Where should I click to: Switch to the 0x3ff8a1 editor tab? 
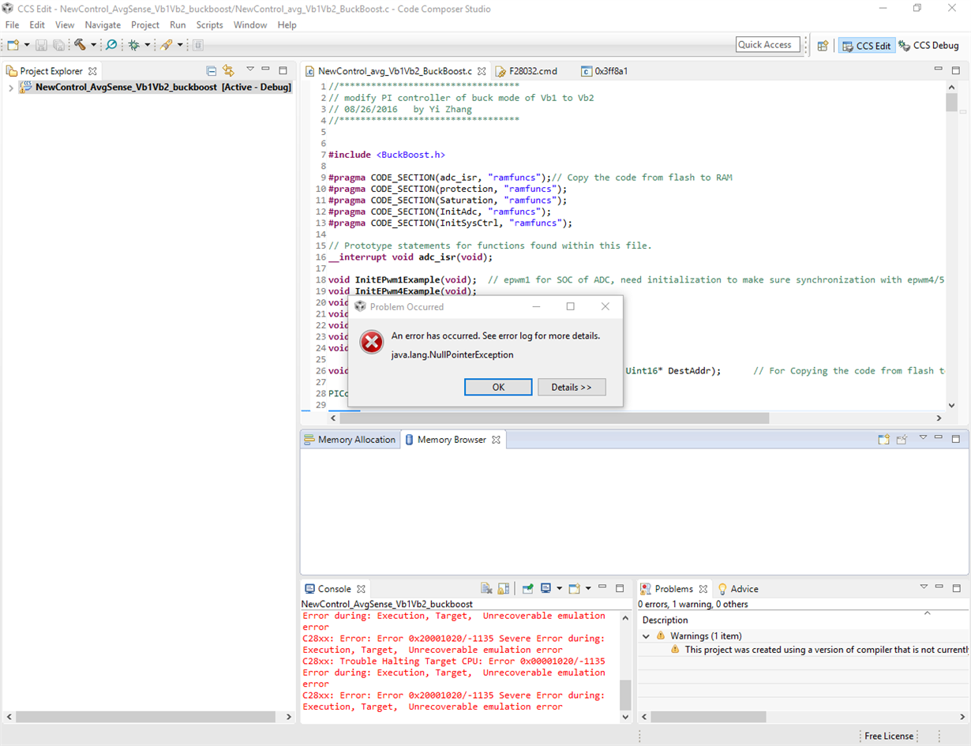click(x=605, y=71)
